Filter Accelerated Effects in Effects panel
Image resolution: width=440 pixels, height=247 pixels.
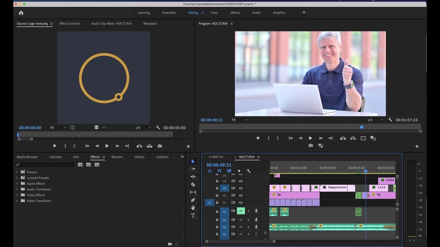coord(80,165)
